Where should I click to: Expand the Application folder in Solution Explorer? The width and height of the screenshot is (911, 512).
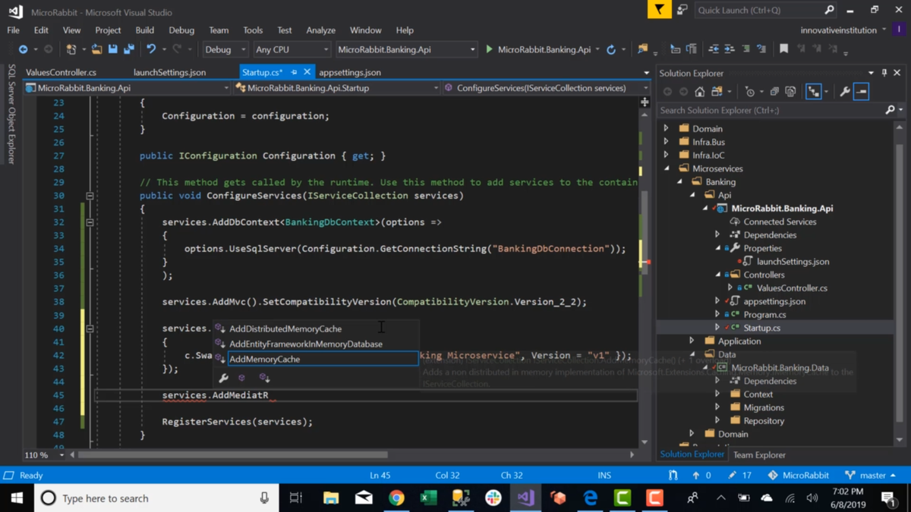click(x=692, y=341)
